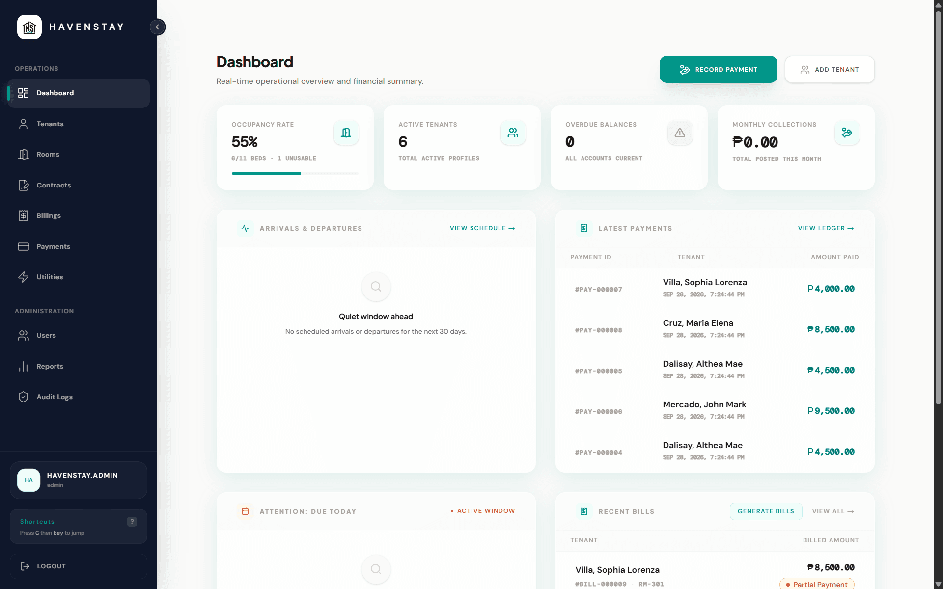Click the scrollbar down arrow

[x=938, y=584]
